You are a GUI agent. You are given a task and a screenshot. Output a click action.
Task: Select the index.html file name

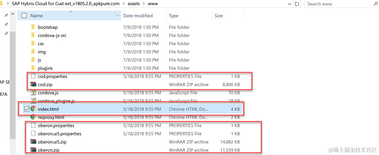click(48, 109)
